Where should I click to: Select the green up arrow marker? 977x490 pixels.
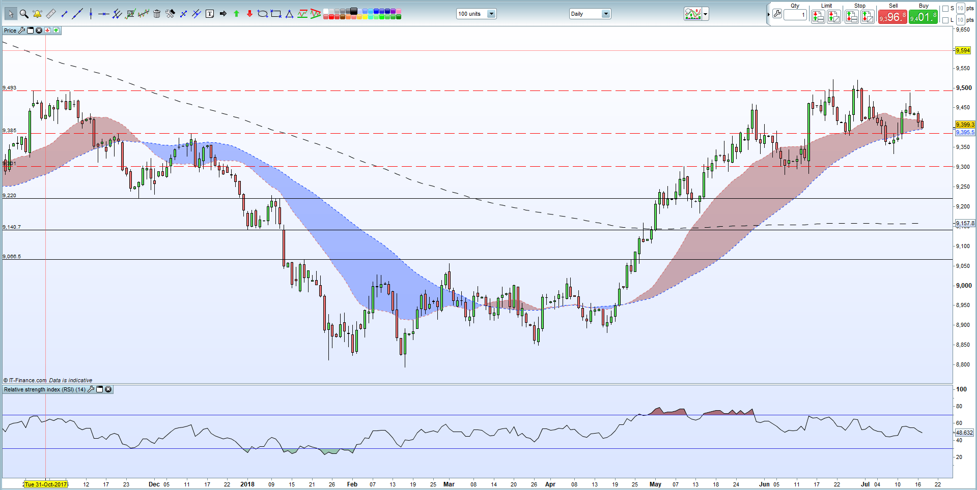point(236,14)
